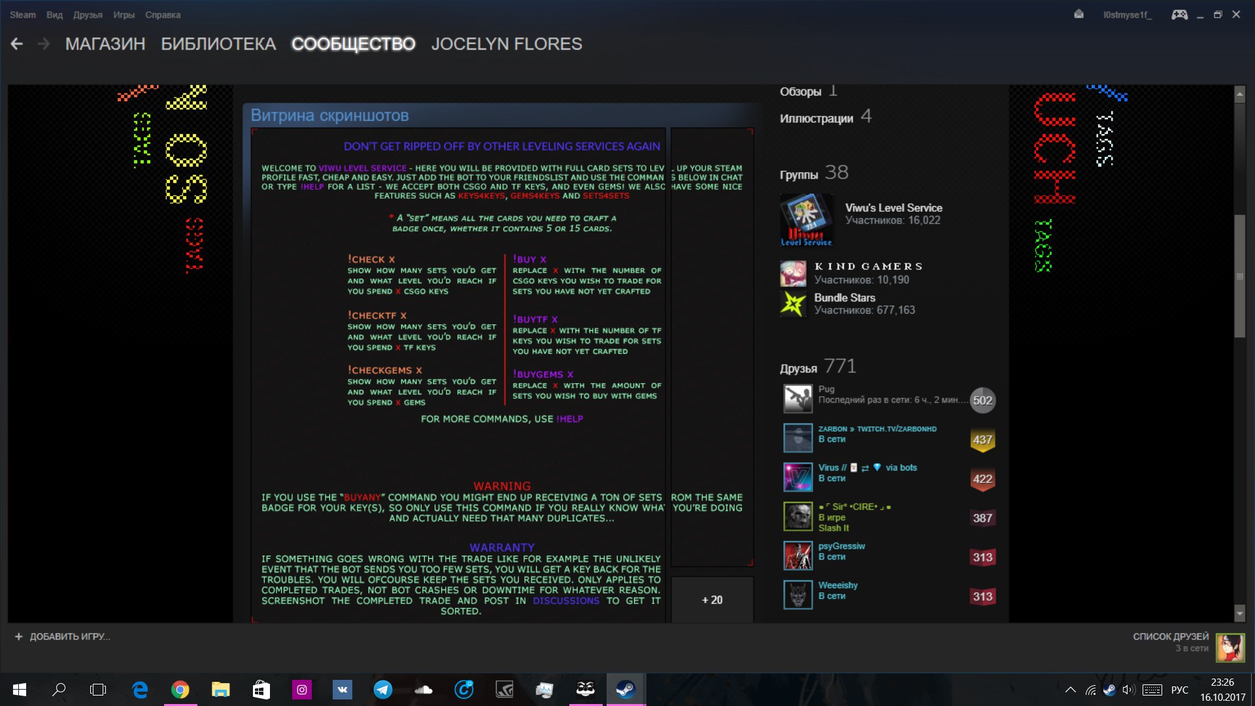Open the K I N D G A M E R S group

pyautogui.click(x=869, y=267)
